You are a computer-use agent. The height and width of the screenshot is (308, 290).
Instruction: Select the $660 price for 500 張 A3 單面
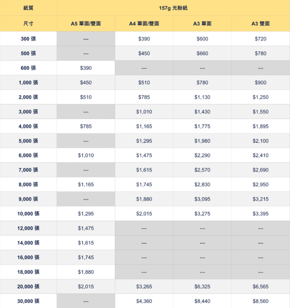tap(203, 53)
